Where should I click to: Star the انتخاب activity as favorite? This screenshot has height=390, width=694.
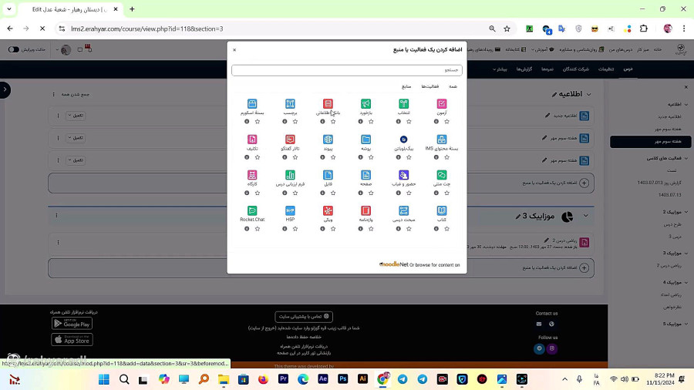click(x=409, y=122)
